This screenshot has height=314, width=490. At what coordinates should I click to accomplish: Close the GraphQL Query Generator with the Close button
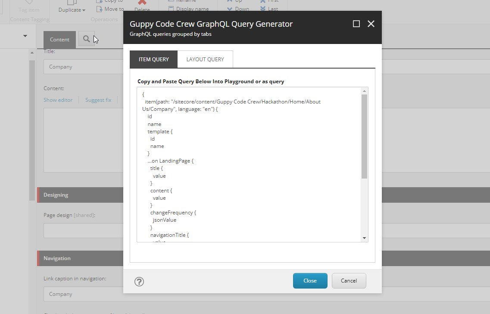coord(310,280)
